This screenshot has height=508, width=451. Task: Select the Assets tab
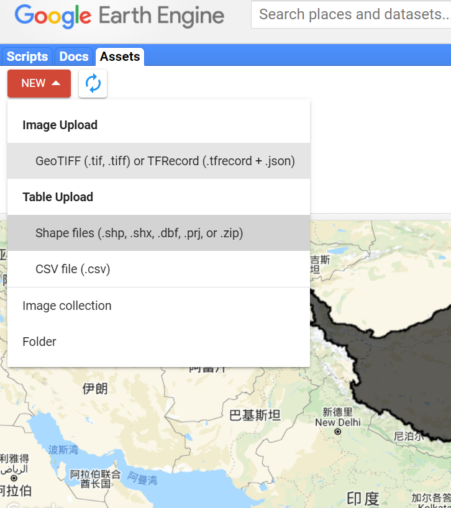pyautogui.click(x=119, y=56)
